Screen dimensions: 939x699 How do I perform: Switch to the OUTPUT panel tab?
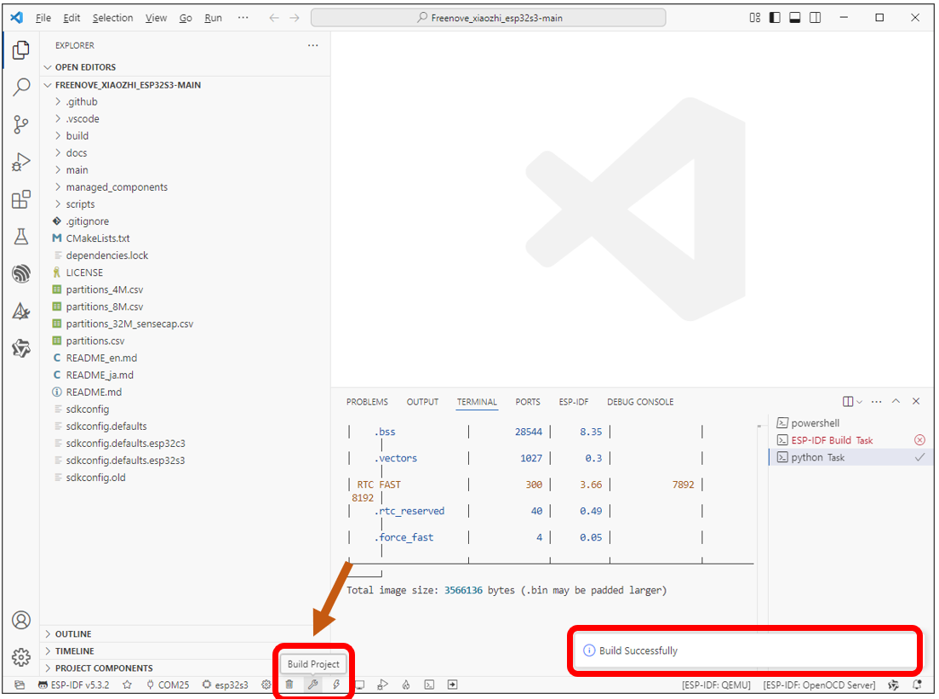click(x=422, y=402)
